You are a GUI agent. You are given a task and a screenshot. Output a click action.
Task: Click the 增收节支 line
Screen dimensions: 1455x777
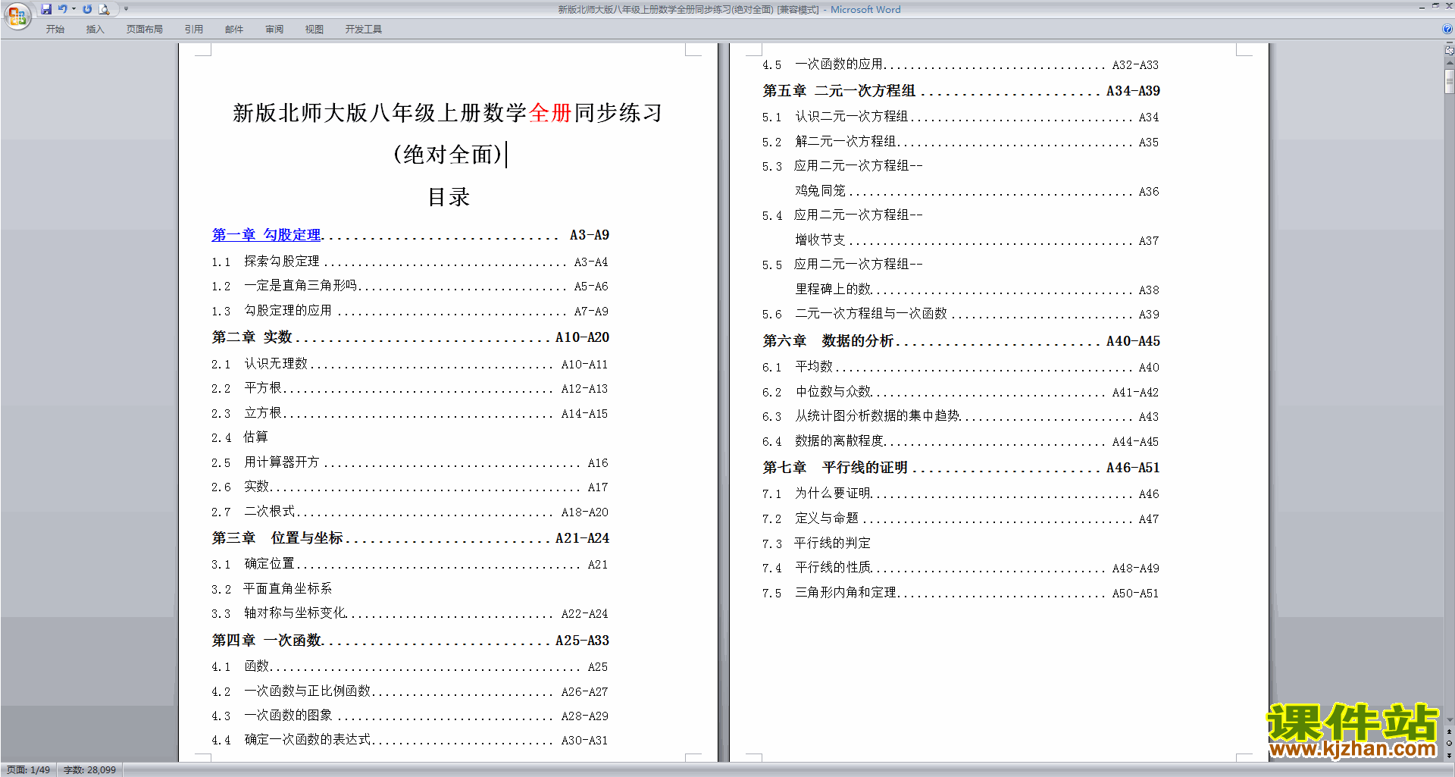coord(978,240)
